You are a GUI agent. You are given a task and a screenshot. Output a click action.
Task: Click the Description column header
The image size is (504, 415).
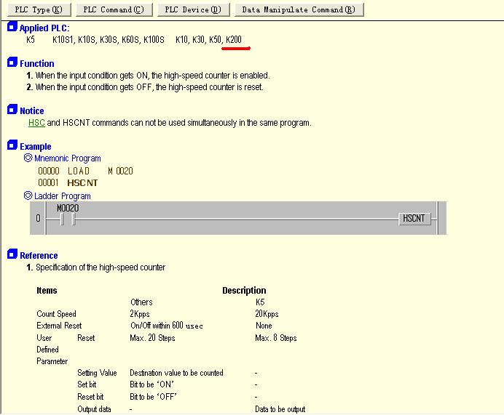pos(244,291)
